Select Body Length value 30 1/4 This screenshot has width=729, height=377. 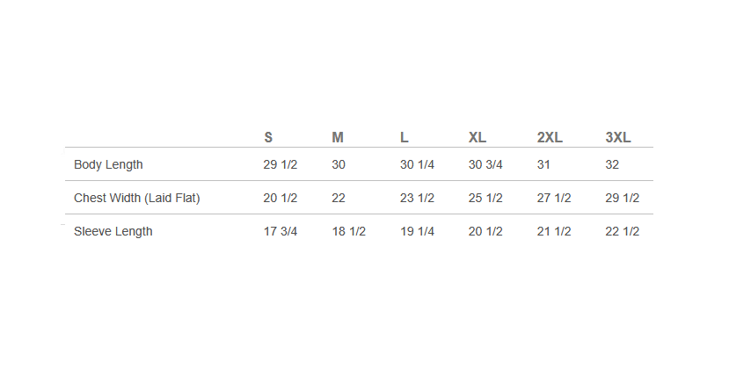pyautogui.click(x=417, y=164)
